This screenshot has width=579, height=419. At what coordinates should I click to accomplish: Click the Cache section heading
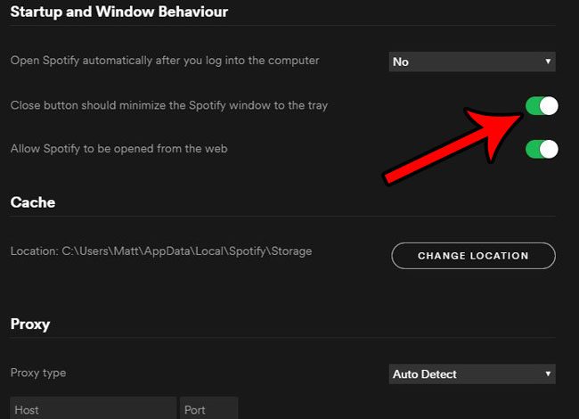tap(33, 202)
